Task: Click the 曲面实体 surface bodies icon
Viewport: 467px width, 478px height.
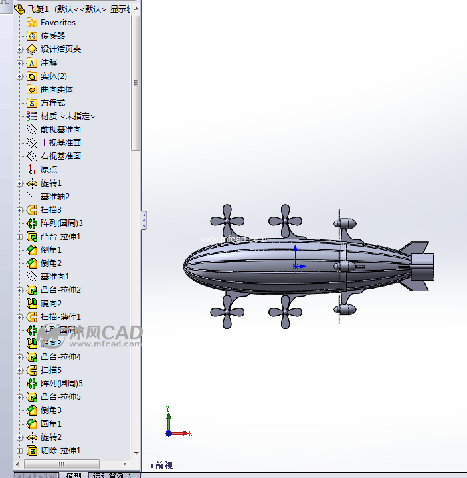Action: pyautogui.click(x=32, y=90)
